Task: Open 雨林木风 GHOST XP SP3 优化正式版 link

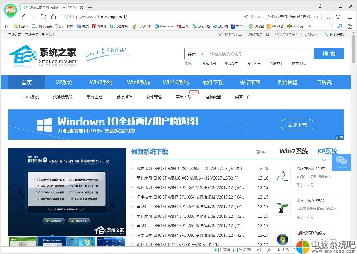Action: coord(178,245)
